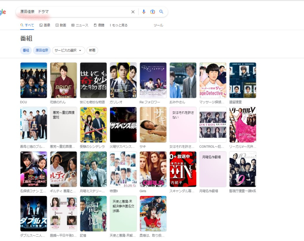Select the すべて tab
304x241 pixels.
coord(27,25)
